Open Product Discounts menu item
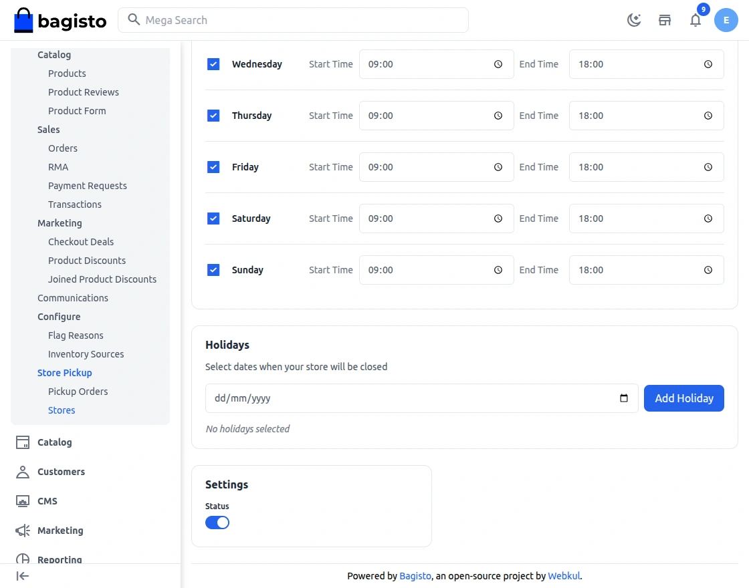This screenshot has width=749, height=588. pyautogui.click(x=87, y=261)
